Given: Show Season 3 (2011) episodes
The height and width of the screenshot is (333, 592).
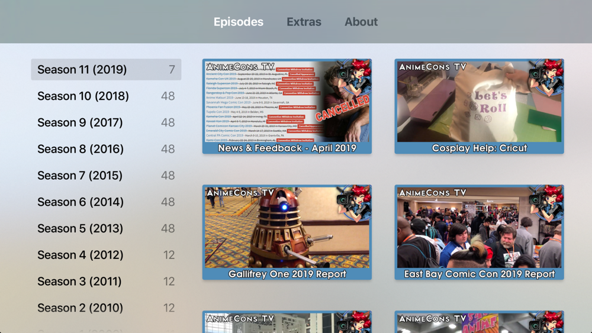Looking at the screenshot, I should tap(106, 282).
